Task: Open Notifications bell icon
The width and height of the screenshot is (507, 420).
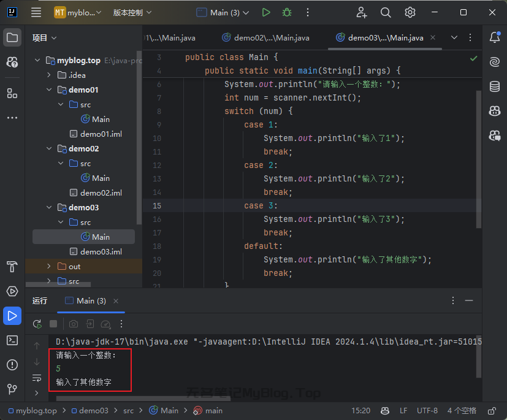Action: tap(495, 37)
